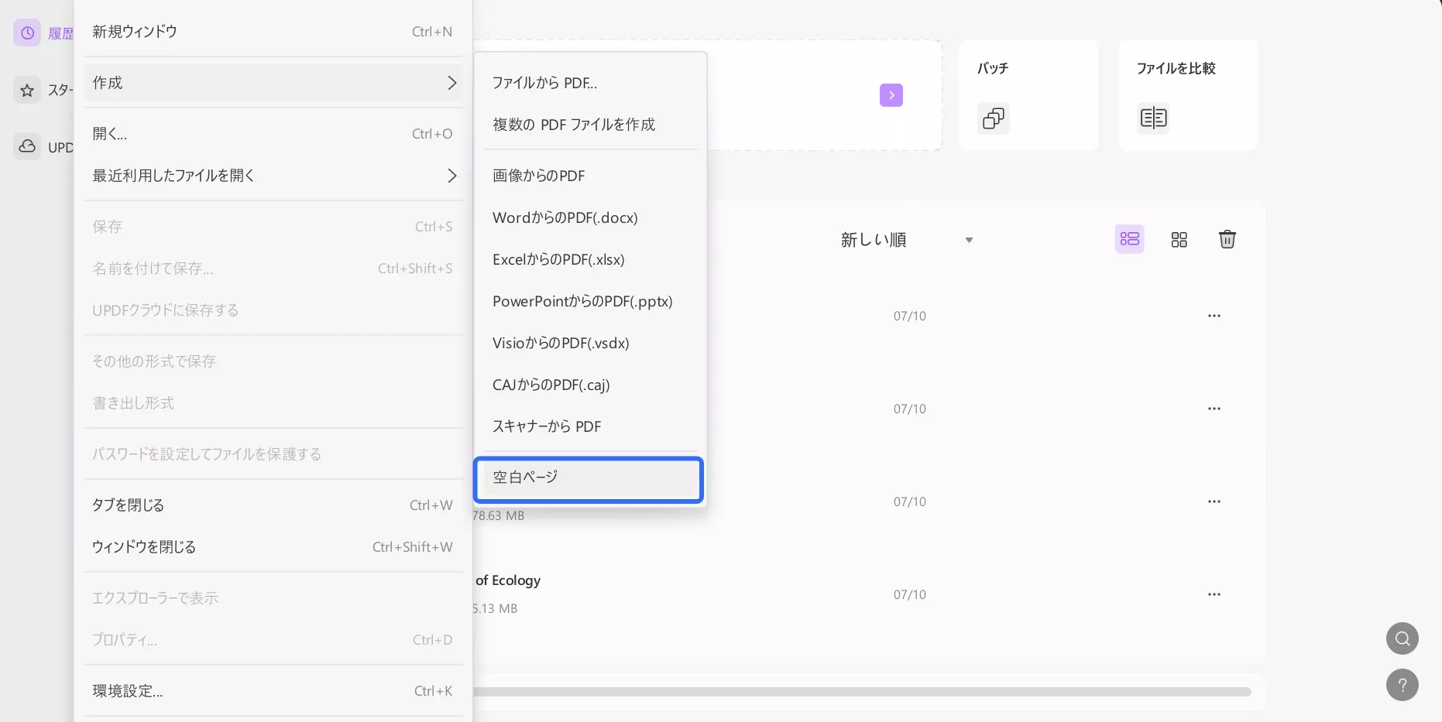Click the バッチ card label
This screenshot has width=1442, height=722.
pyautogui.click(x=993, y=68)
